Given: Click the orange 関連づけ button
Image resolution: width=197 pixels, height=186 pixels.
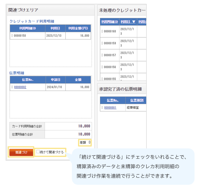Looking at the screenshot, I should coord(21,152).
